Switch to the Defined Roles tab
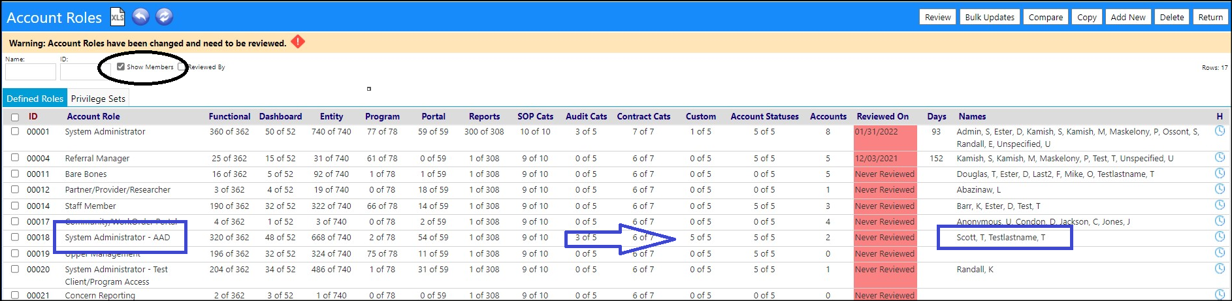The height and width of the screenshot is (301, 1232). tap(35, 99)
